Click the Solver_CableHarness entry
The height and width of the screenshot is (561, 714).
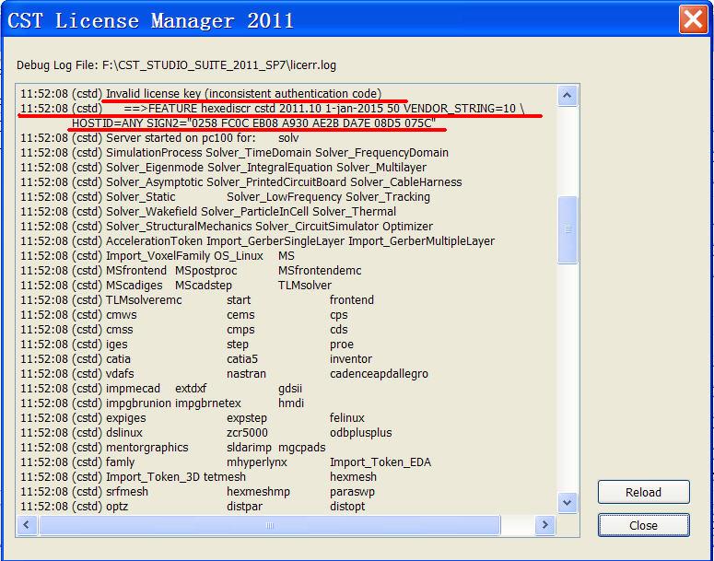[x=406, y=182]
